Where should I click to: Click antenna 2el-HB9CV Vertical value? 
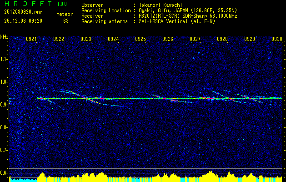point(176,21)
